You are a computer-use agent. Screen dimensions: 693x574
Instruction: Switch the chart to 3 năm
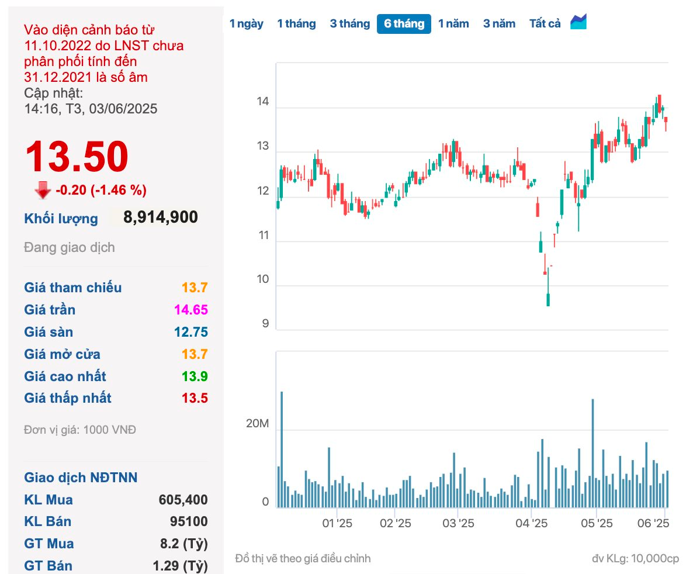click(x=499, y=24)
